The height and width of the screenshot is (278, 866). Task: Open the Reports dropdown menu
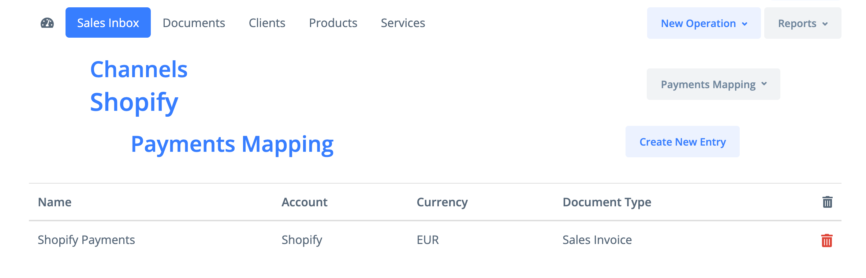click(x=802, y=23)
